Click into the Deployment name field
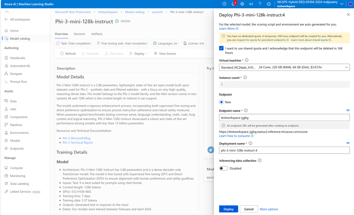Viewport: 354px width, 215px height. [284, 150]
